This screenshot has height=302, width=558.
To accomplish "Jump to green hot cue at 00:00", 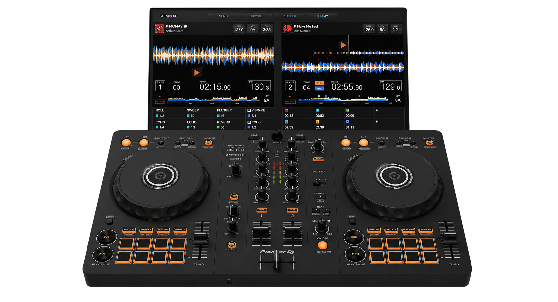I will [359, 113].
